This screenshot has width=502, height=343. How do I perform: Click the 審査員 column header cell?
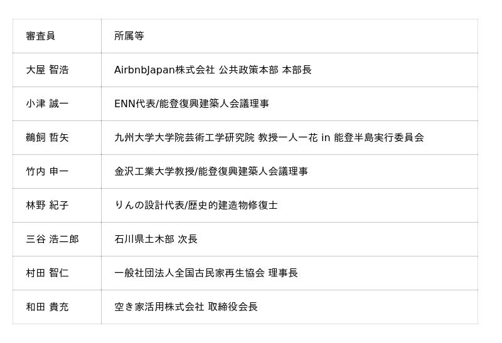pyautogui.click(x=41, y=36)
